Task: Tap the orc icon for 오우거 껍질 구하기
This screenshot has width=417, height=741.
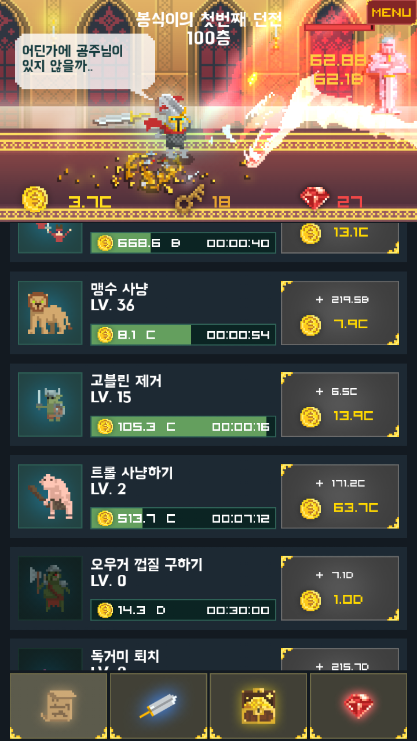Action: click(50, 588)
